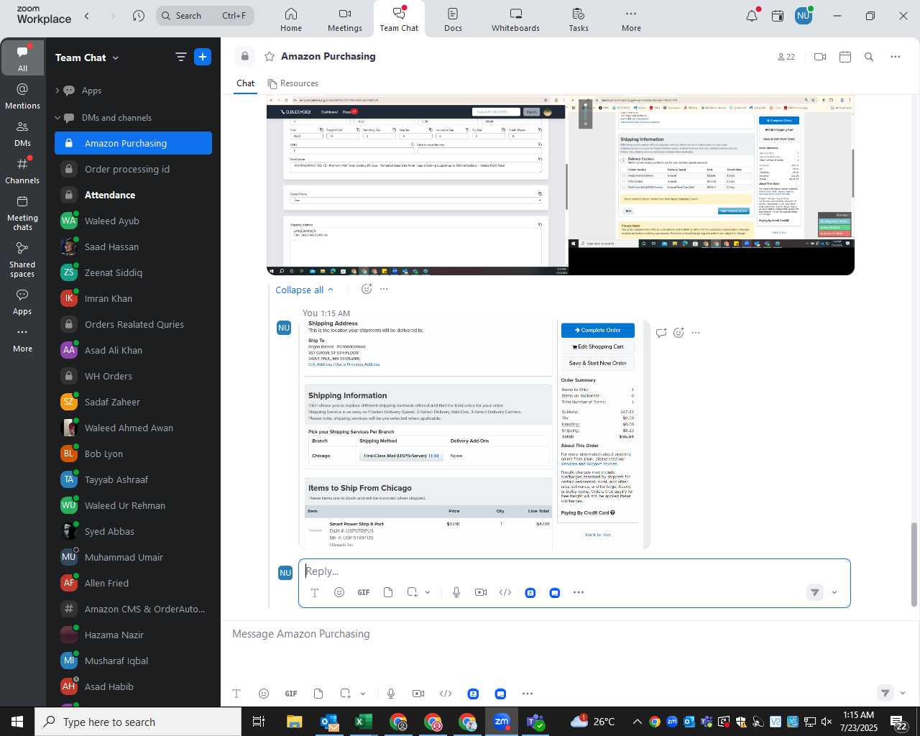Search within this Amazon Purchasing chat
This screenshot has width=920, height=736.
pyautogui.click(x=869, y=57)
